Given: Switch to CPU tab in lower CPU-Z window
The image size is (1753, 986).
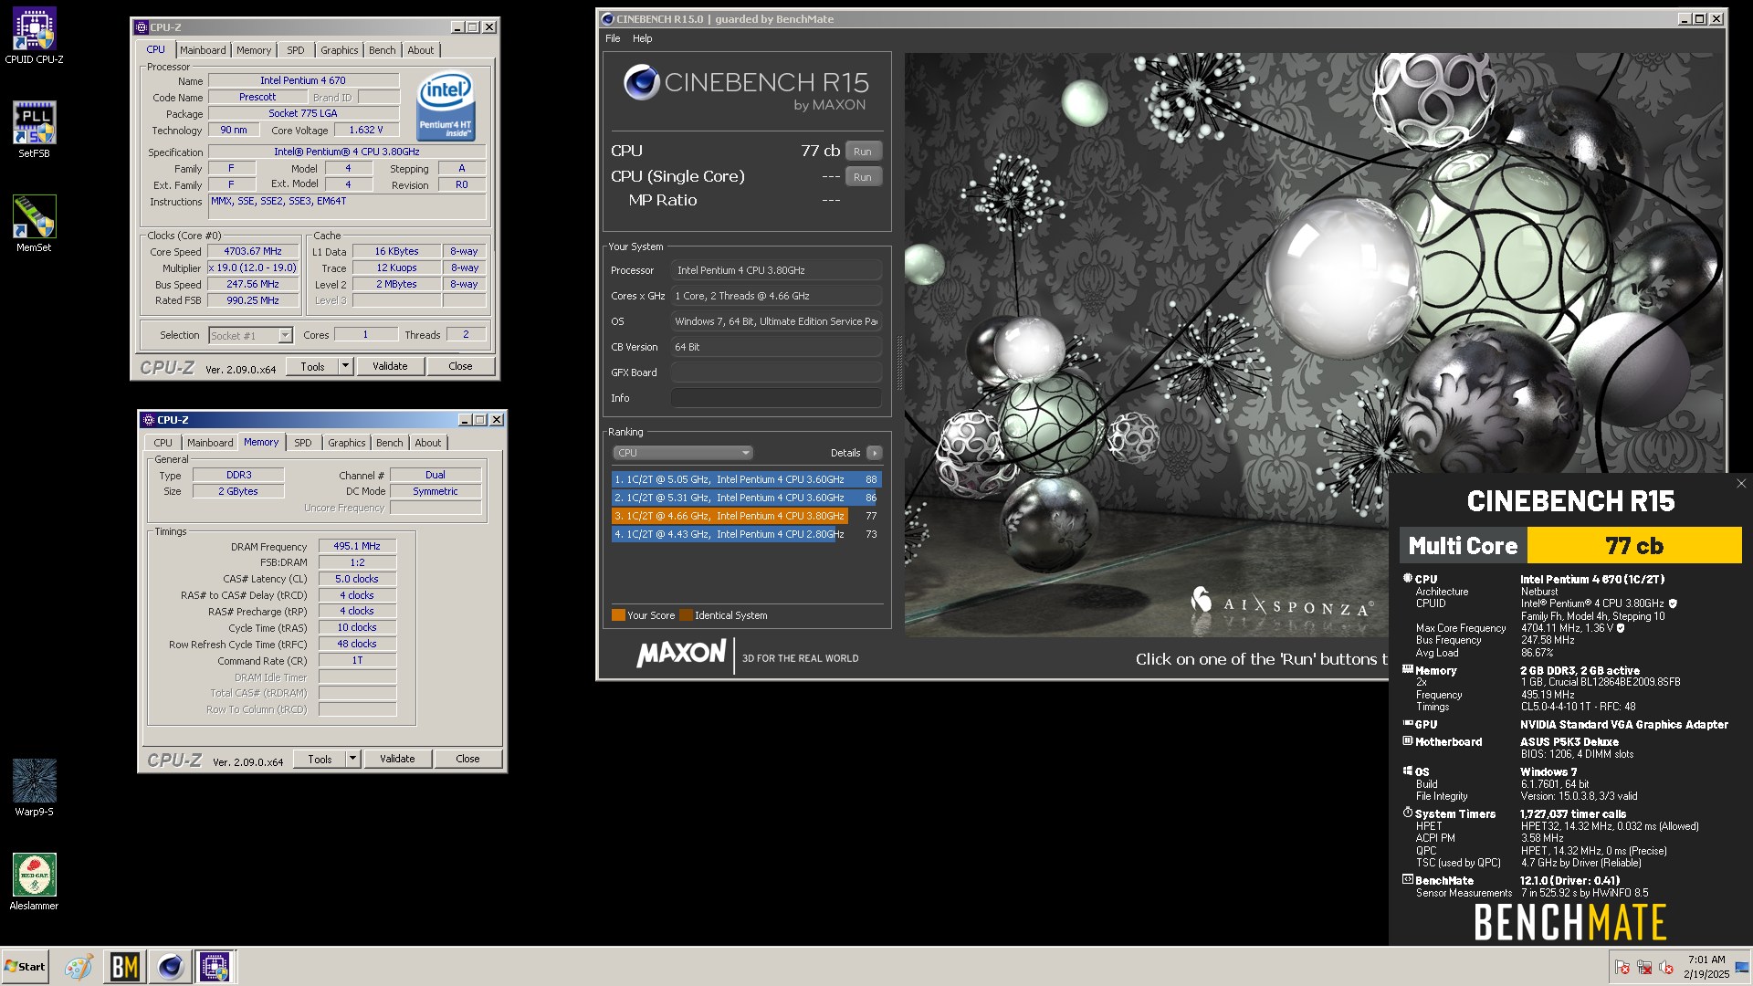Looking at the screenshot, I should [x=163, y=443].
